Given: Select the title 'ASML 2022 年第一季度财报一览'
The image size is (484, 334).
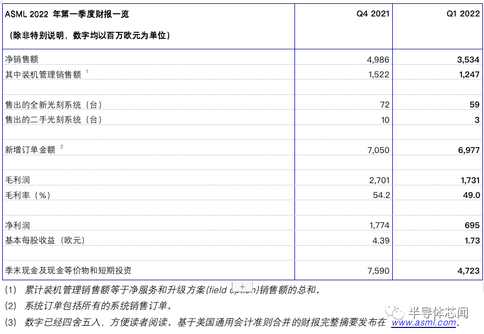Looking at the screenshot, I should pyautogui.click(x=66, y=14).
